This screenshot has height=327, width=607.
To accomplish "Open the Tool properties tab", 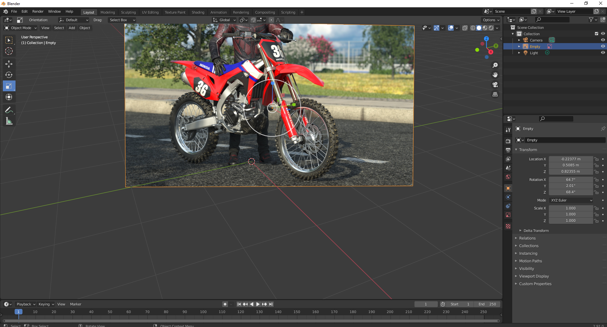I will (x=508, y=130).
